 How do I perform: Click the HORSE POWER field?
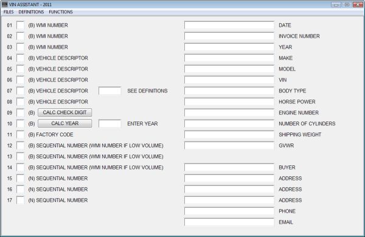pos(229,101)
